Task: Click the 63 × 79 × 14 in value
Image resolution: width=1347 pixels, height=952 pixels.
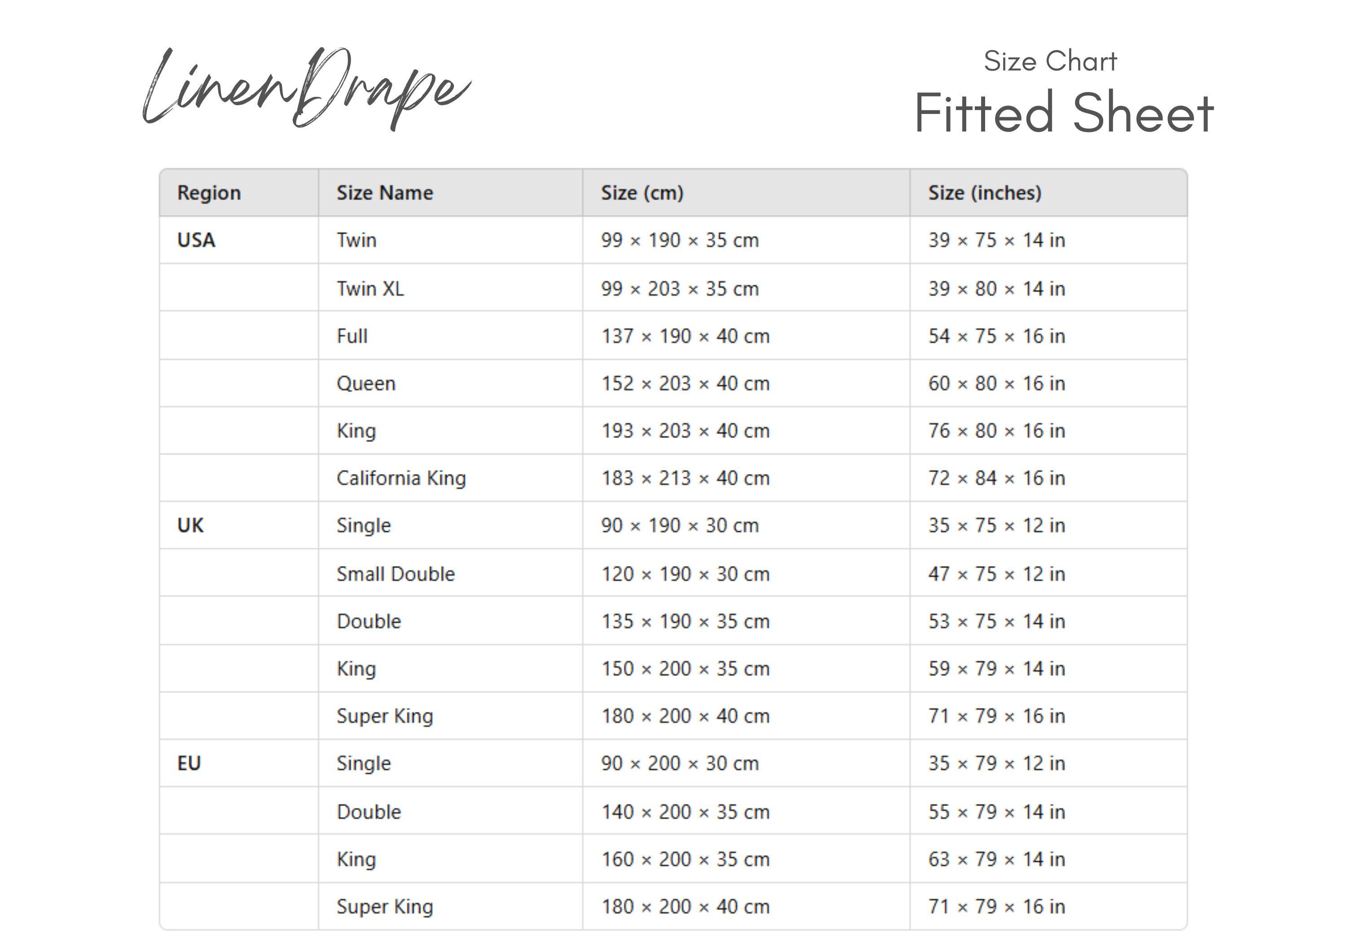Action: point(997,860)
